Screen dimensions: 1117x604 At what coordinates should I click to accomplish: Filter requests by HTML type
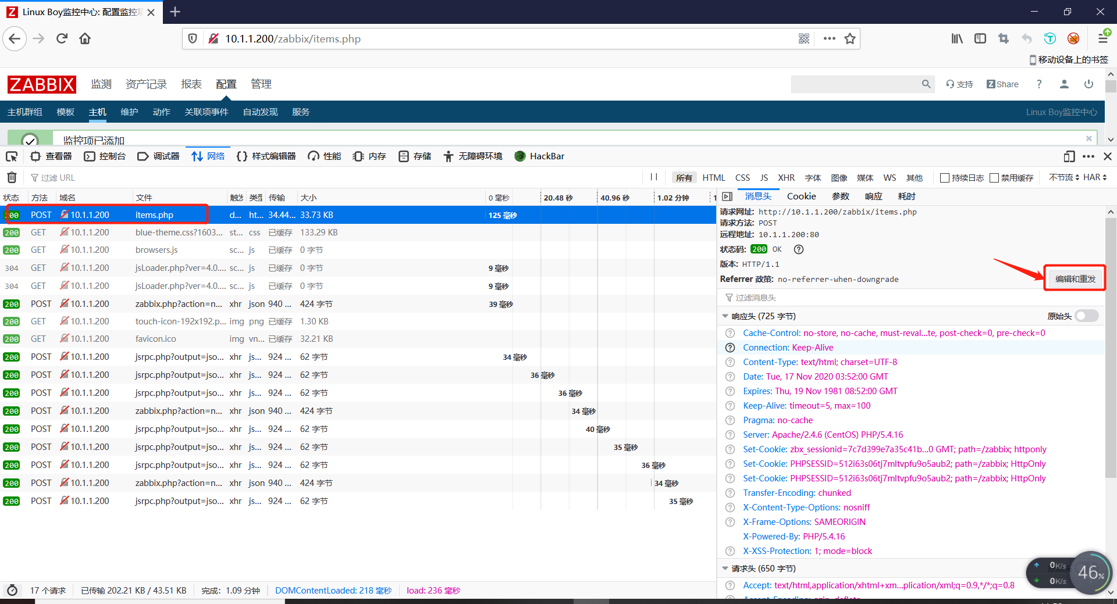coord(714,178)
